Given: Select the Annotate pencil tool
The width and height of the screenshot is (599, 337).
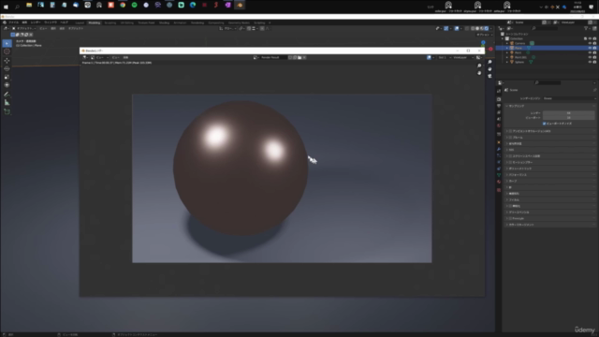Looking at the screenshot, I should pos(7,94).
